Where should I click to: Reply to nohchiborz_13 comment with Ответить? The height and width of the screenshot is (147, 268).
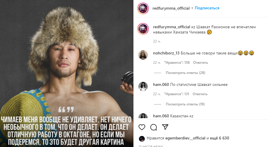200,63
